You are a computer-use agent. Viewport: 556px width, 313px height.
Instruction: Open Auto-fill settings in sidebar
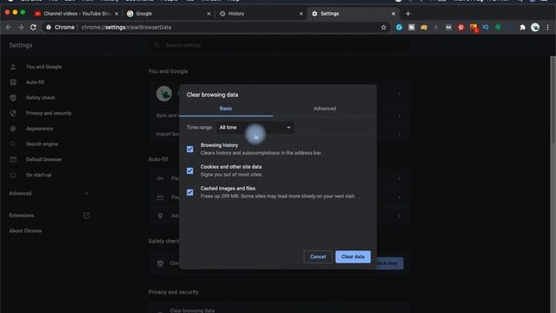(35, 82)
